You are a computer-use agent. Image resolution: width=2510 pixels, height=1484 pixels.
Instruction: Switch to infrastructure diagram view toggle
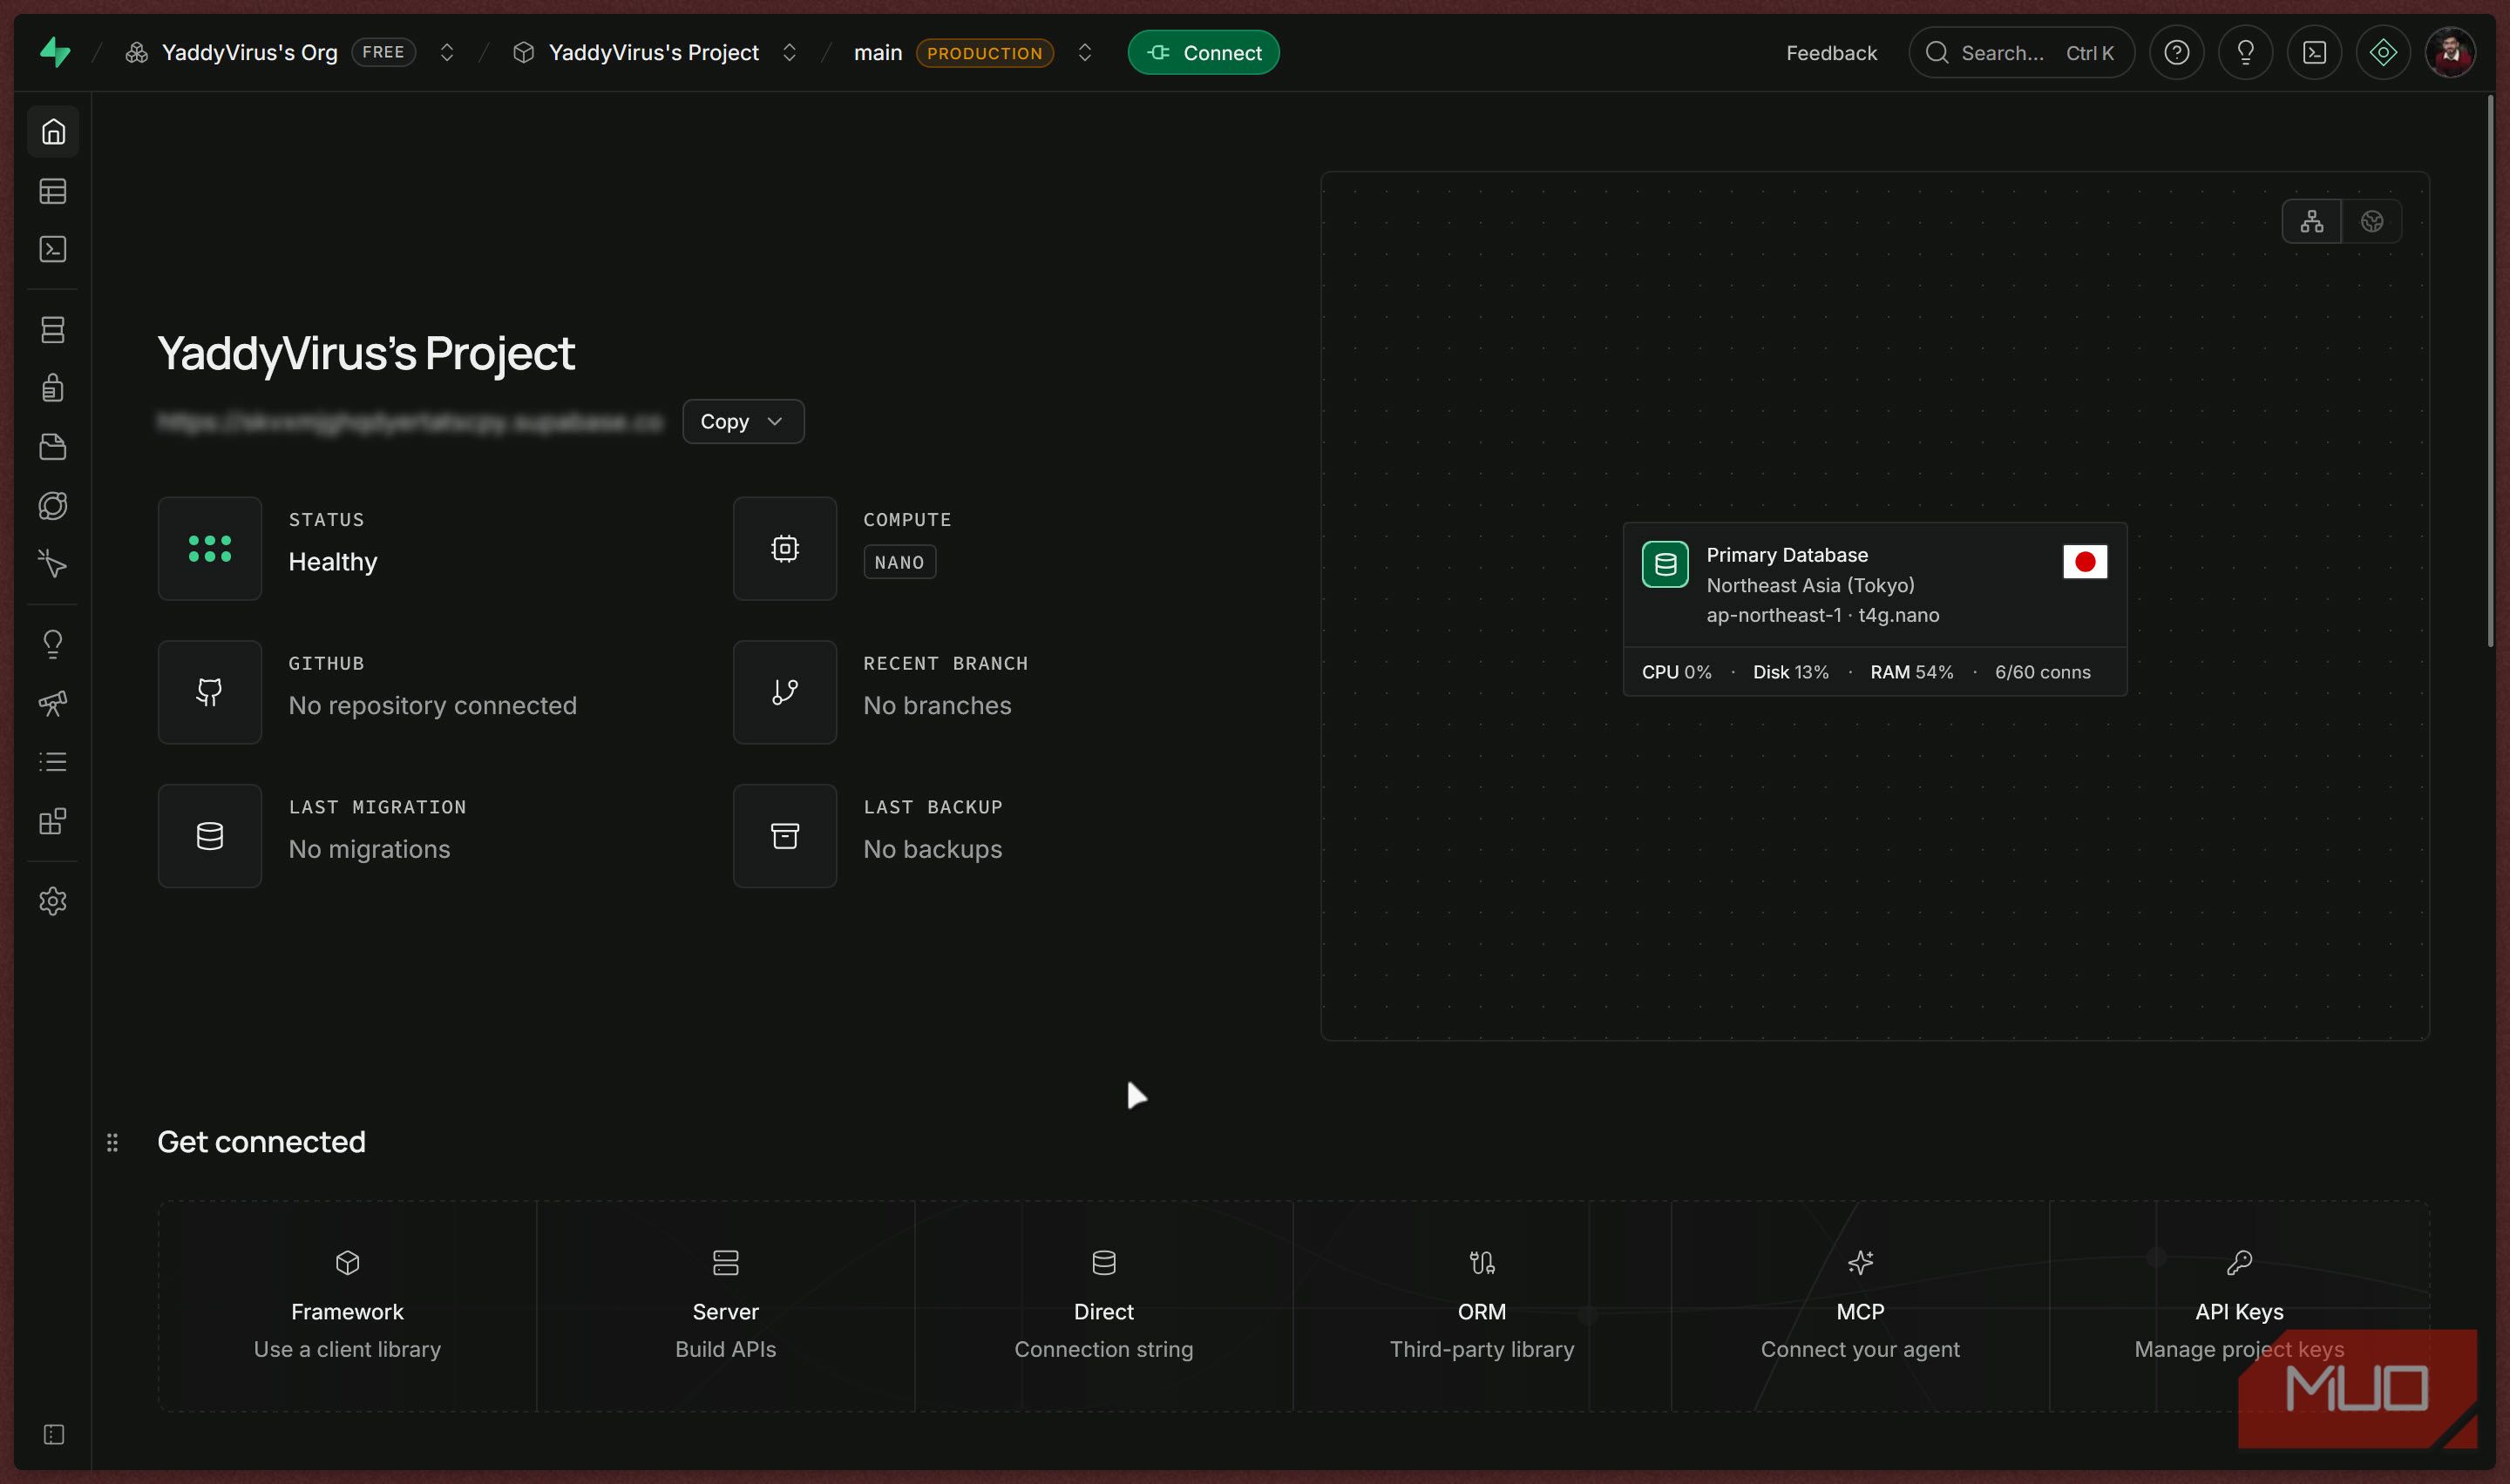point(2312,221)
